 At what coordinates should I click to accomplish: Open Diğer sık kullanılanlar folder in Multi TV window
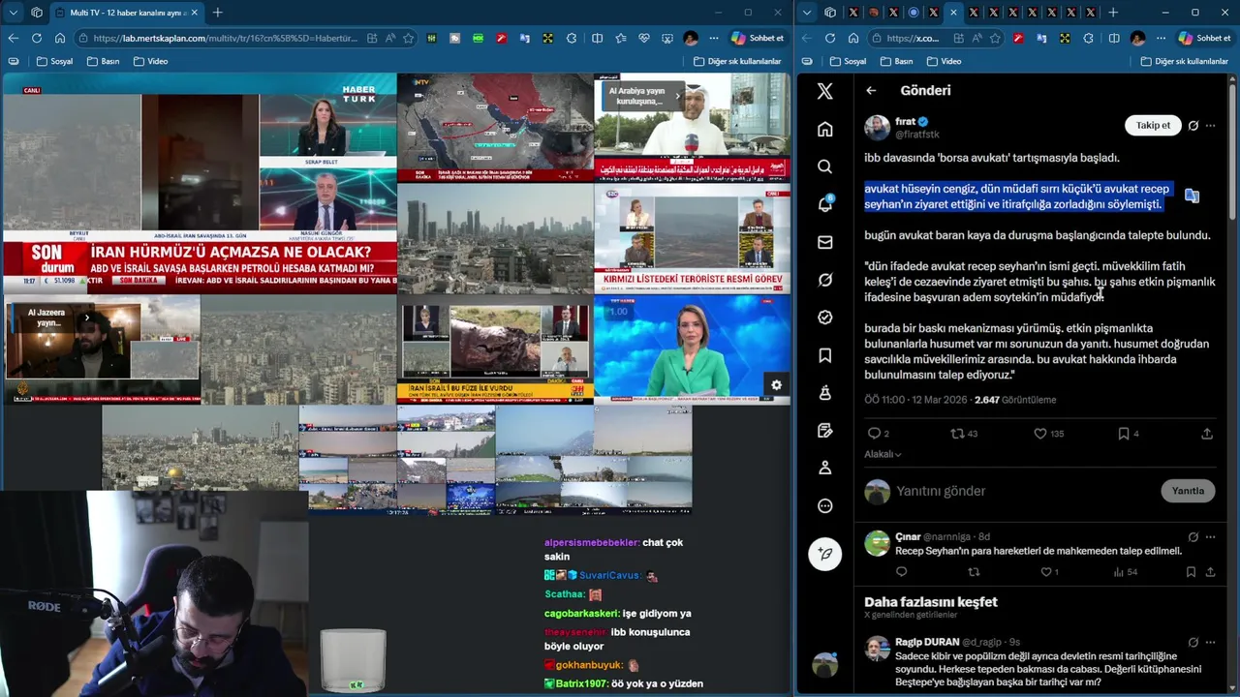tap(737, 61)
